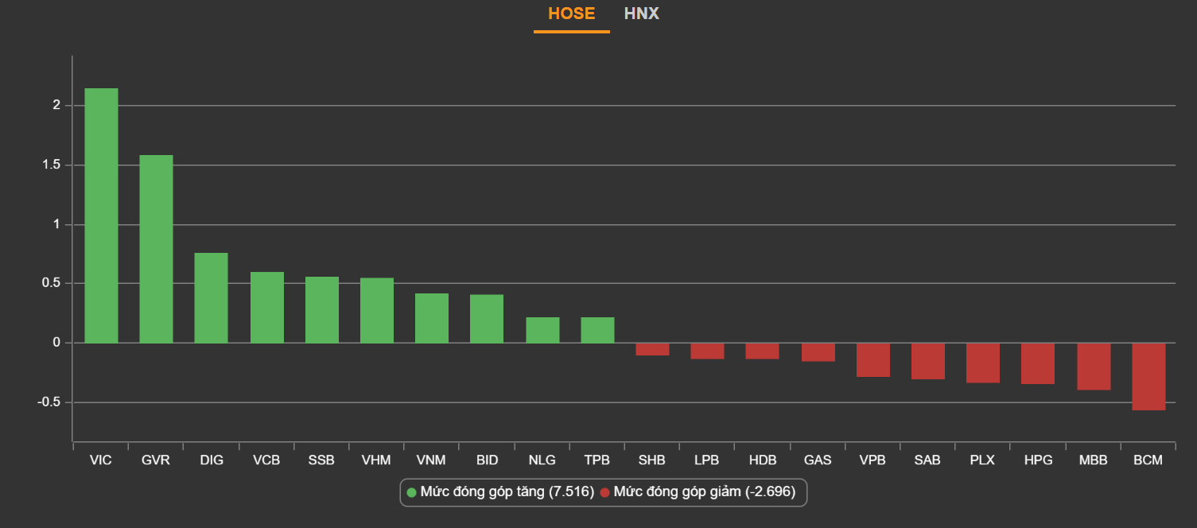The height and width of the screenshot is (528, 1197).
Task: Click the red MBB bar
Action: (x=1094, y=366)
